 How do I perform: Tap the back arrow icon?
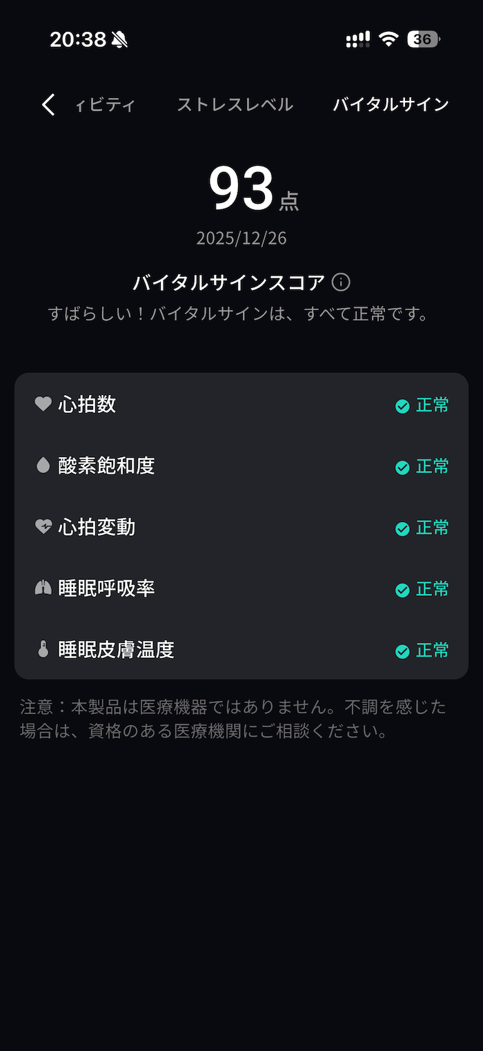pos(48,105)
